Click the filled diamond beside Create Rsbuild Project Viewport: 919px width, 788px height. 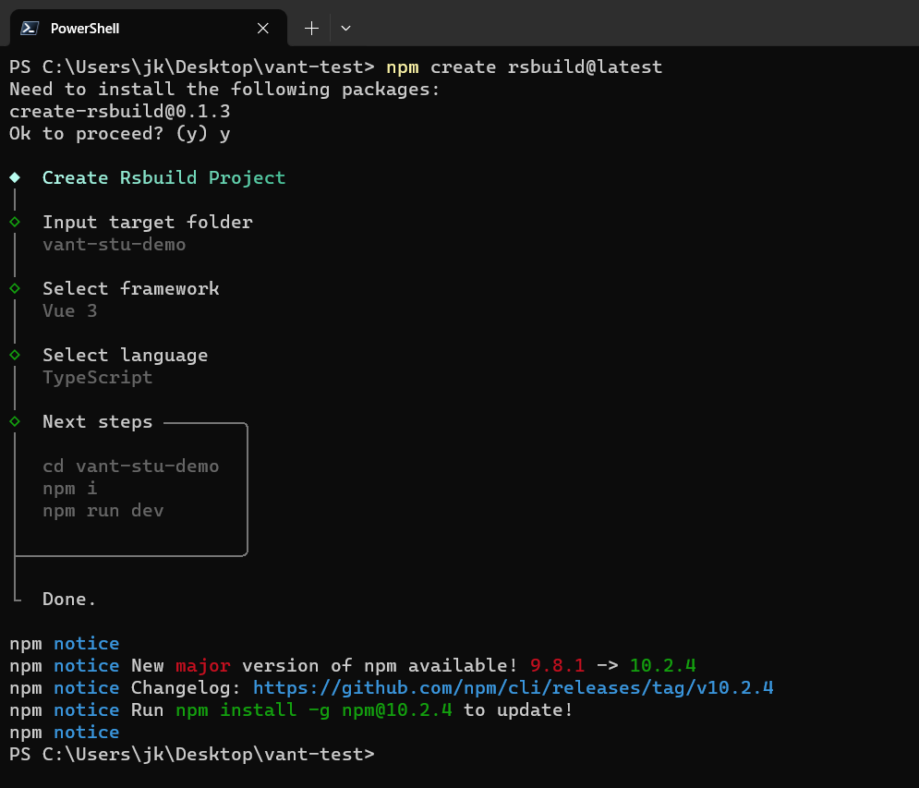[x=15, y=176]
